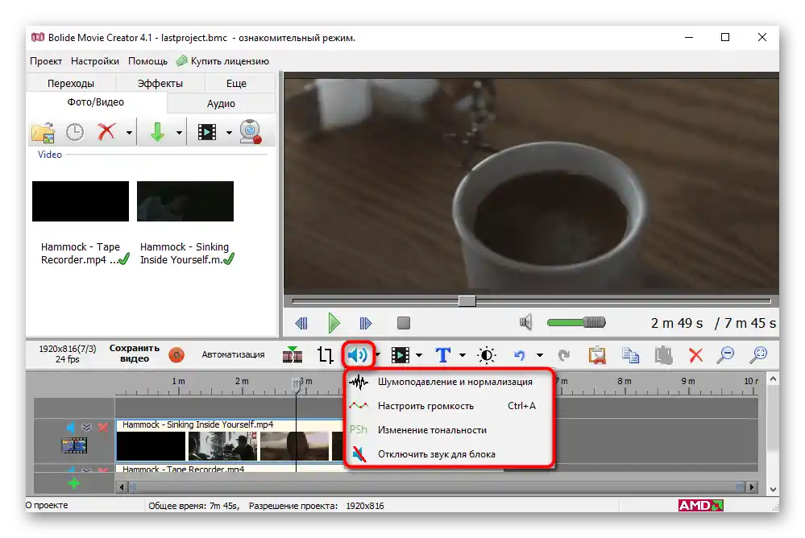Click the clock duration icon in the media panel
Viewport: 805px width, 538px height.
75,132
